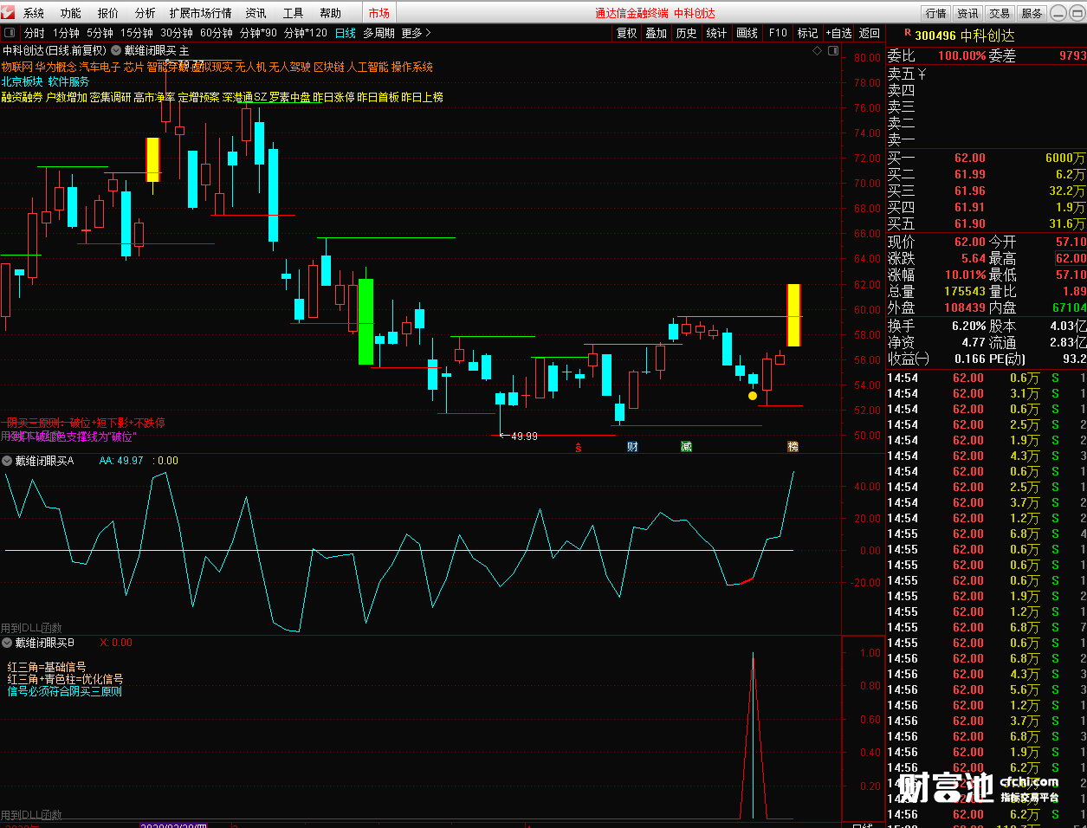Click the yellow dot signal on chart
1087x828 pixels.
pos(753,396)
